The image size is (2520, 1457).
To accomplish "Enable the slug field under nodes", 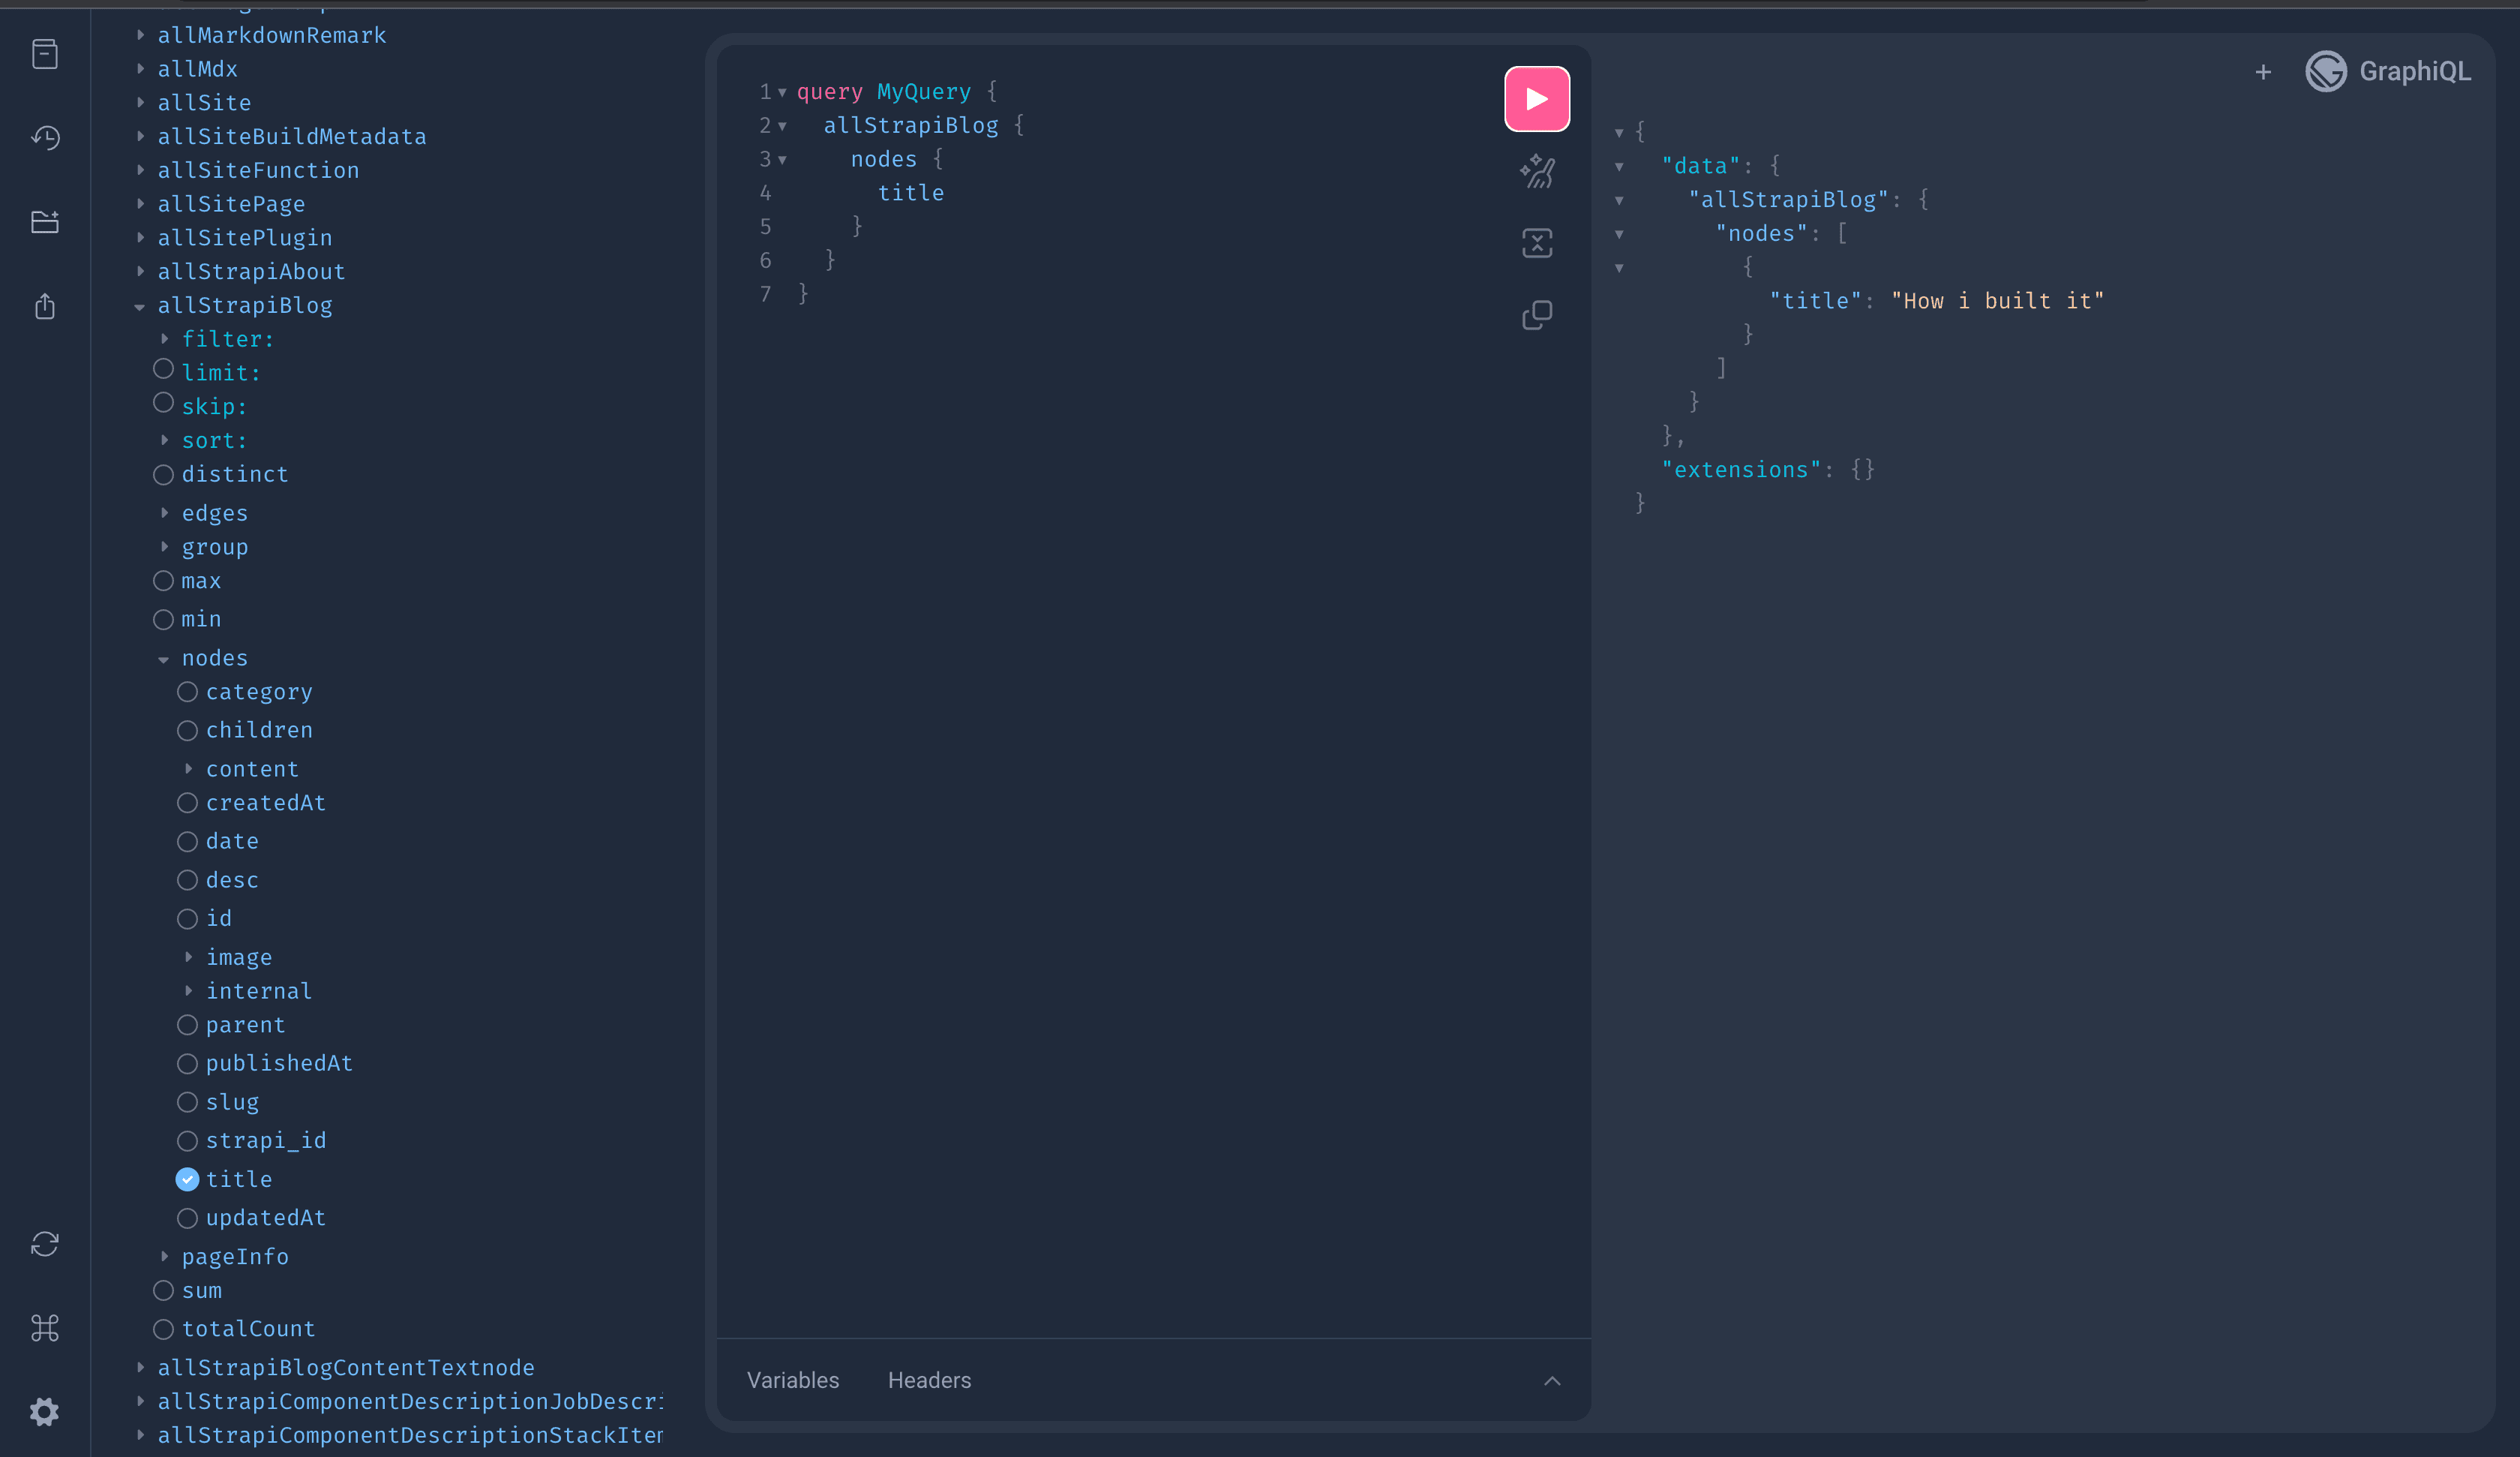I will pyautogui.click(x=187, y=1102).
